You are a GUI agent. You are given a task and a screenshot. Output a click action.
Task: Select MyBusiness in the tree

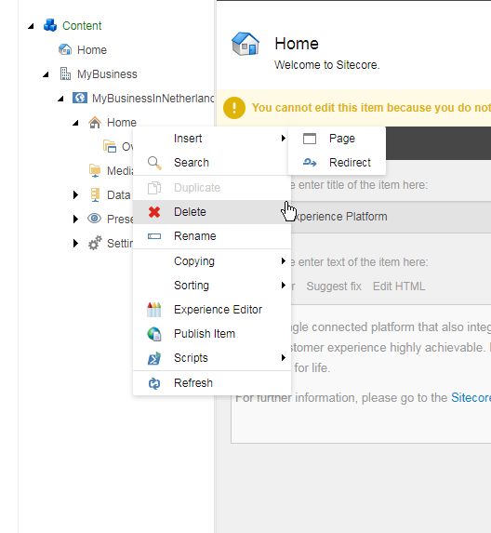point(107,74)
